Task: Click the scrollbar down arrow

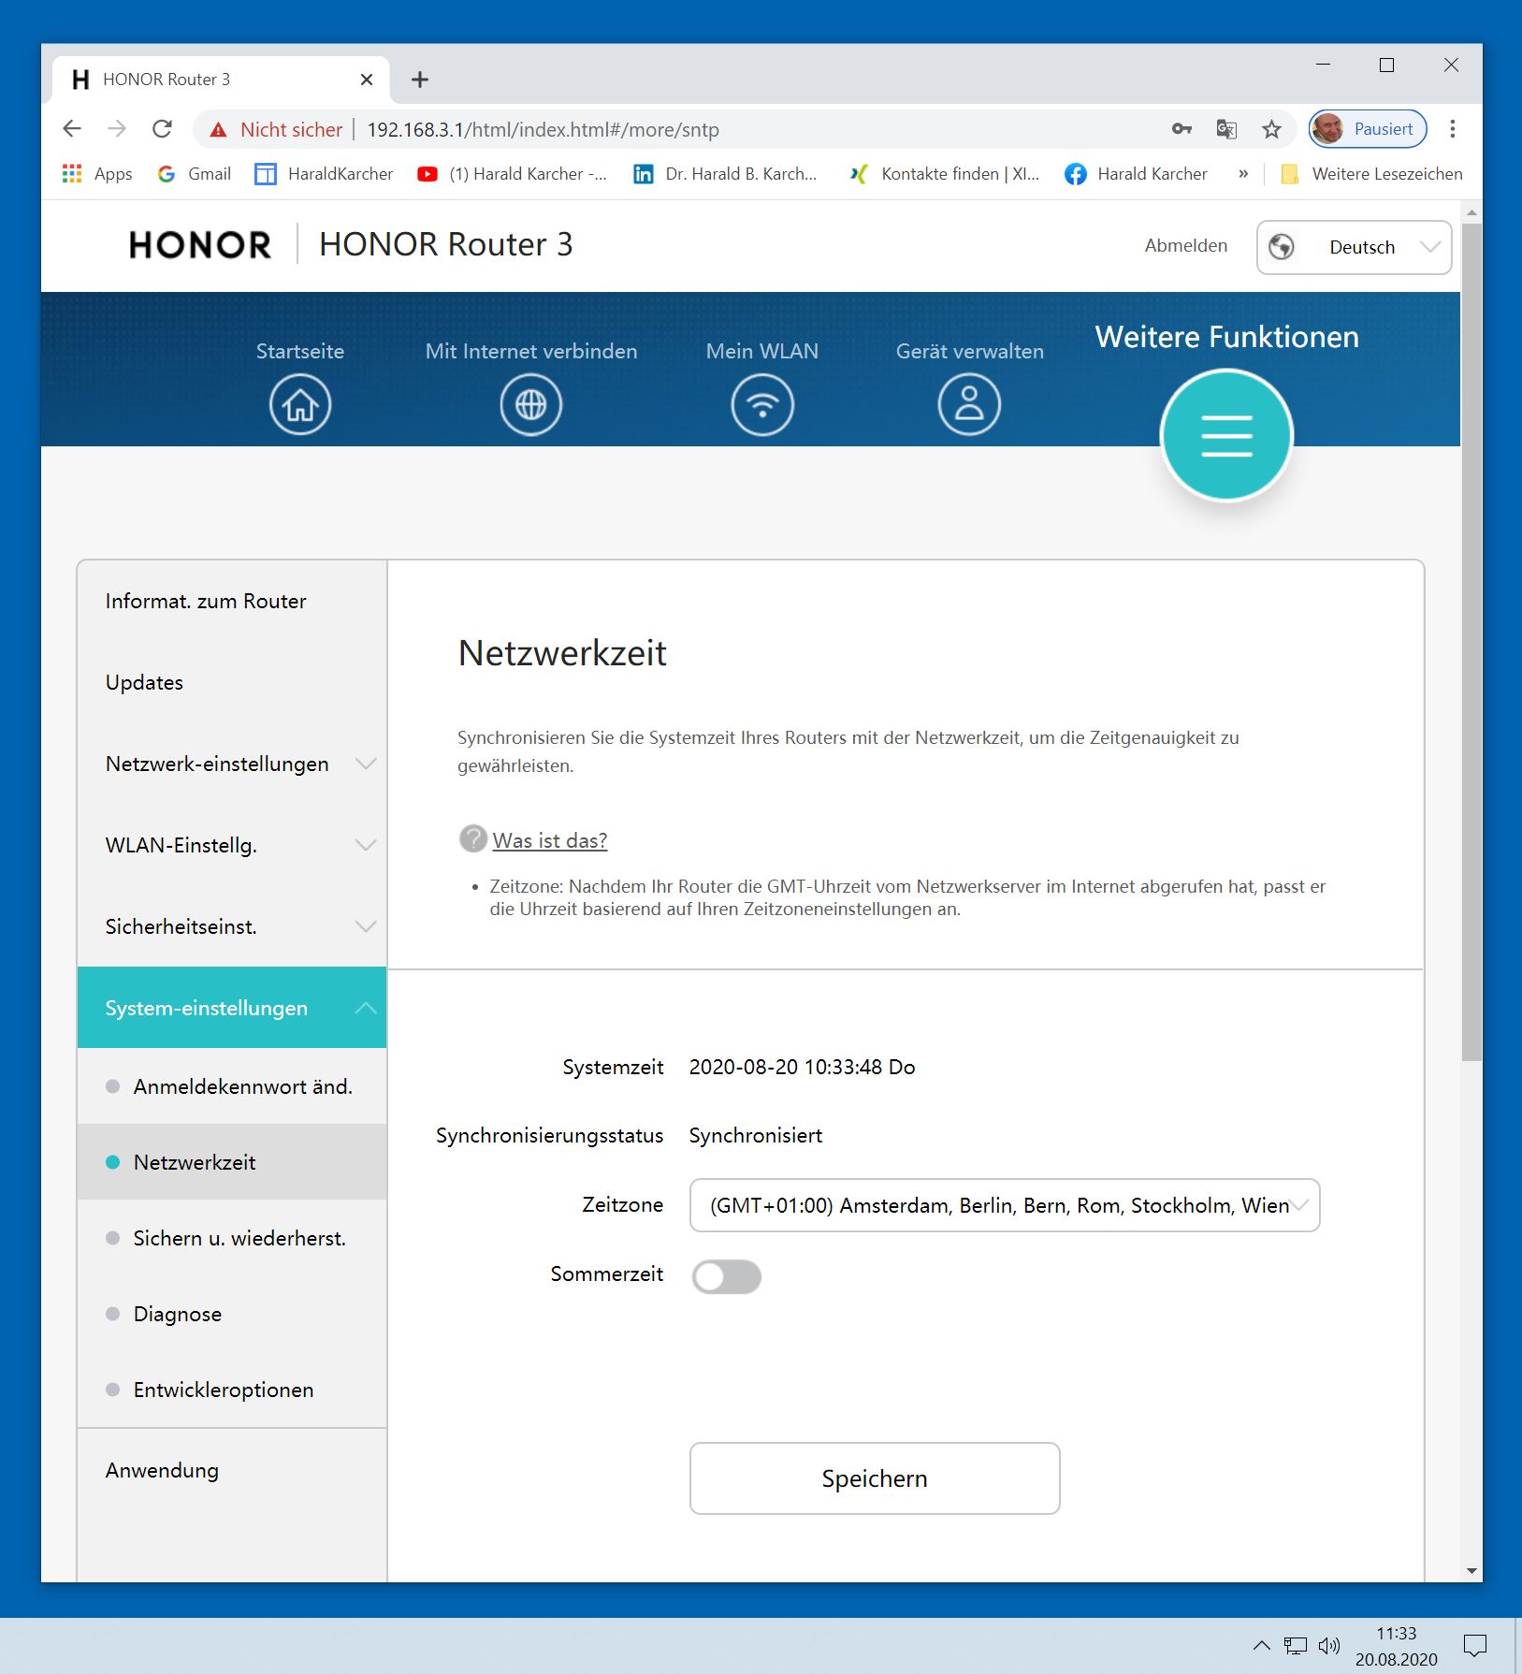Action: point(1471,1571)
